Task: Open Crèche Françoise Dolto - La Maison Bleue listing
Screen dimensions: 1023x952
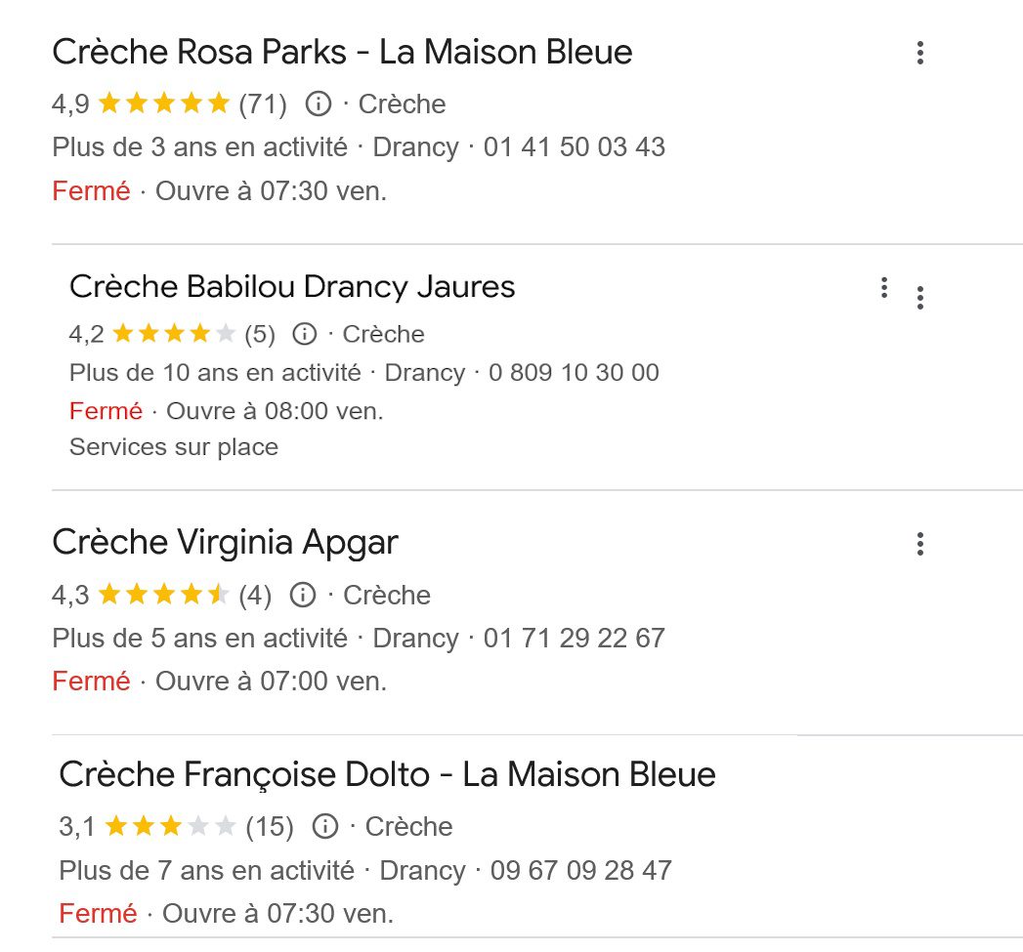Action: pyautogui.click(x=387, y=774)
